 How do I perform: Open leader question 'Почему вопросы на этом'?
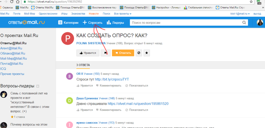tap(29, 125)
